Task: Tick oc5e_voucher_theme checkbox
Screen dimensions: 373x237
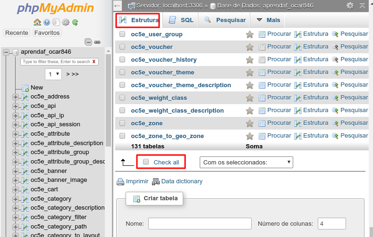Action: click(x=122, y=72)
